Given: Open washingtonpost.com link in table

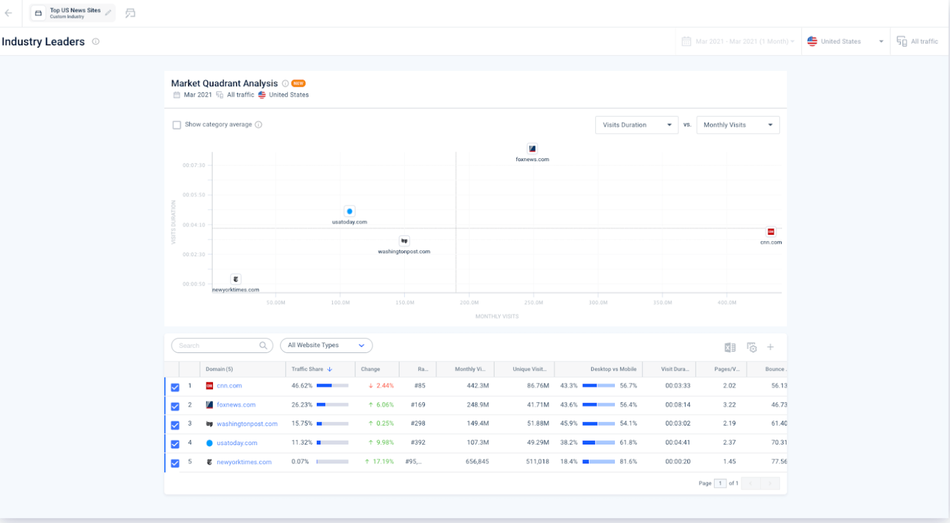Looking at the screenshot, I should coord(247,424).
